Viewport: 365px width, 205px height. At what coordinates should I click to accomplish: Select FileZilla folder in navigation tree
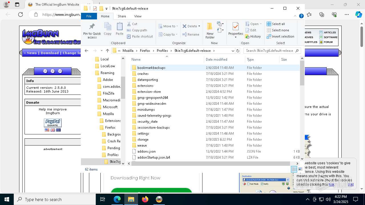(108, 93)
